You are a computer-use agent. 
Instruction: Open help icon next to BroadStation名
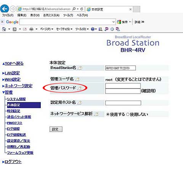click(x=80, y=68)
